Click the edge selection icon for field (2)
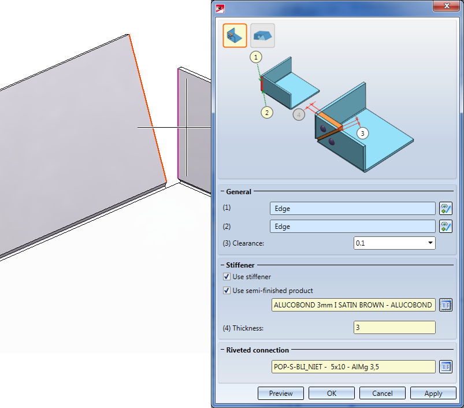The height and width of the screenshot is (408, 464). pos(446,227)
